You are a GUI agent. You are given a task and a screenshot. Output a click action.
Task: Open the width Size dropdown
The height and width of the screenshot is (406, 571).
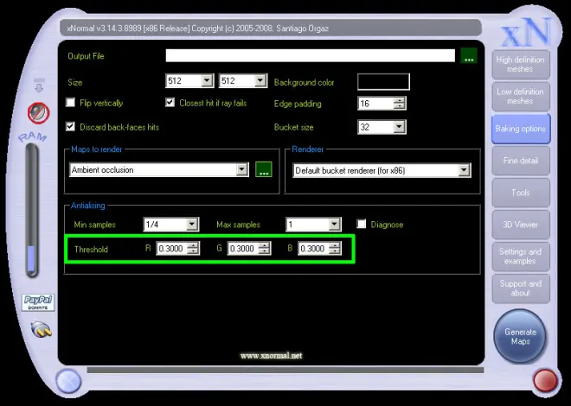pos(207,80)
